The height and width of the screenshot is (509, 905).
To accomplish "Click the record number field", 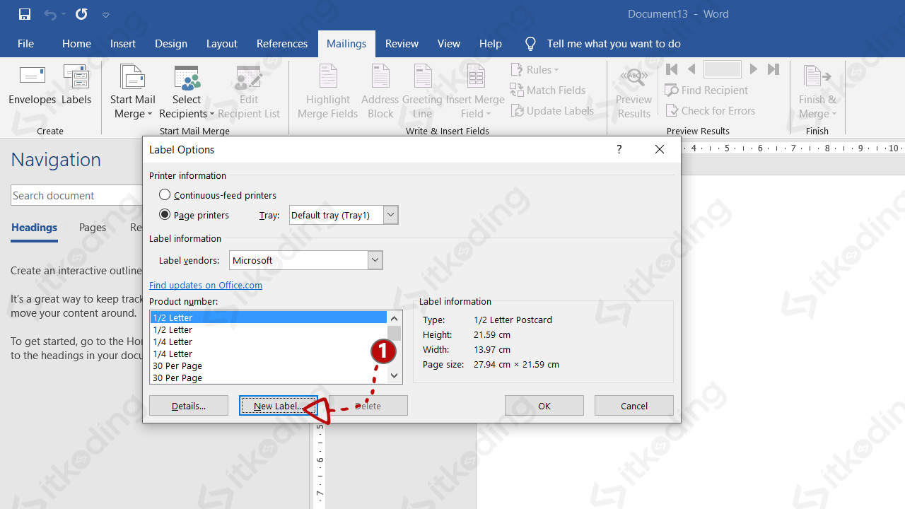I will pos(722,69).
